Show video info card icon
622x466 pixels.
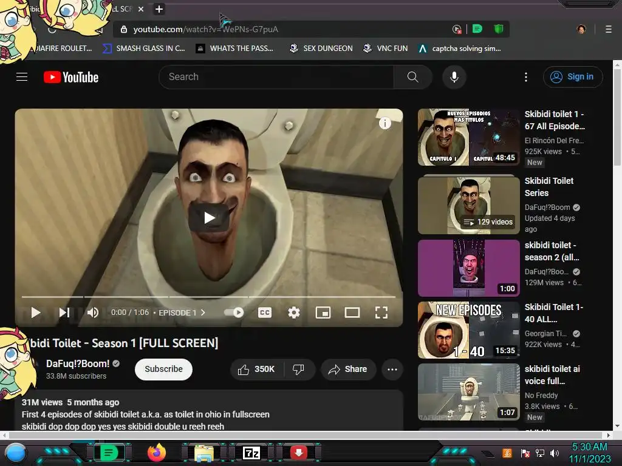384,123
